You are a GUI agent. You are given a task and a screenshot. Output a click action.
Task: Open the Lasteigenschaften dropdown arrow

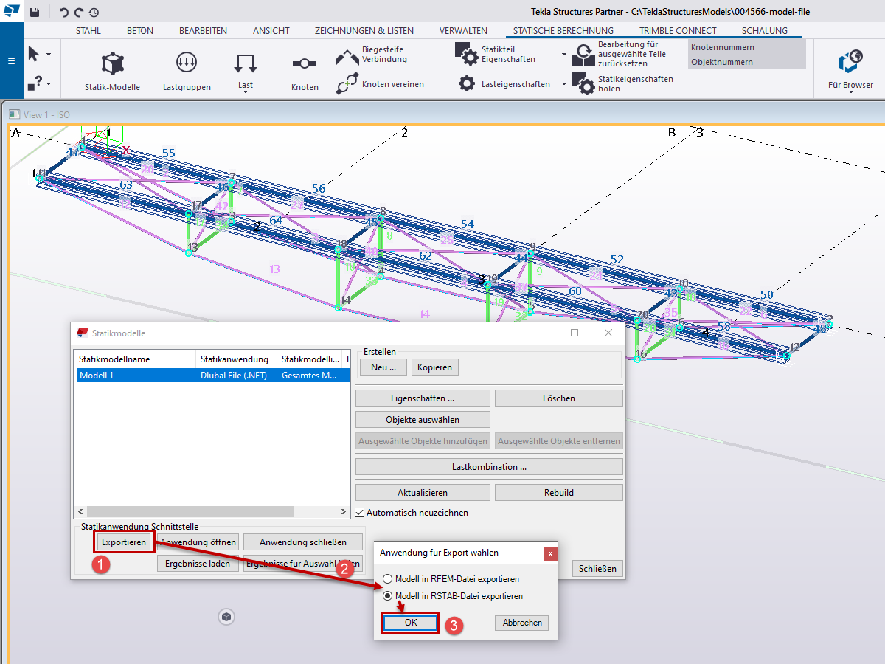pos(563,84)
